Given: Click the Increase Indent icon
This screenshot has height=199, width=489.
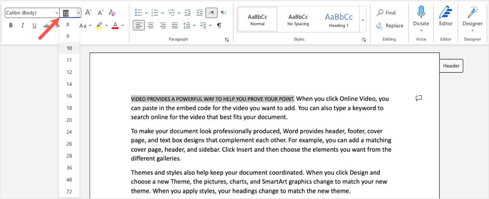Looking at the screenshot, I should pos(199,13).
